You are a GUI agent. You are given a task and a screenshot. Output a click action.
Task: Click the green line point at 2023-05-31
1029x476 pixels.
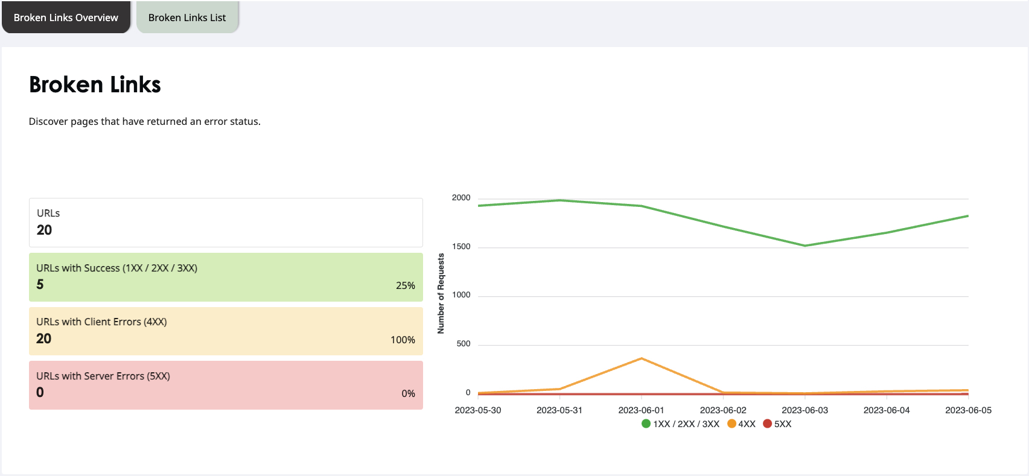559,200
